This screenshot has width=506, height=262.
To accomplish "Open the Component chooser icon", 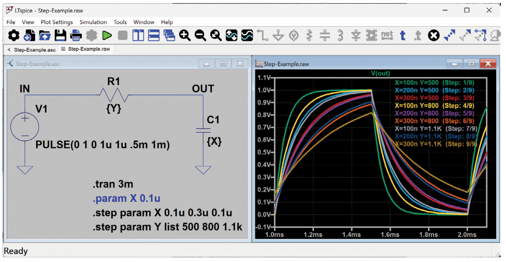I will 371,35.
